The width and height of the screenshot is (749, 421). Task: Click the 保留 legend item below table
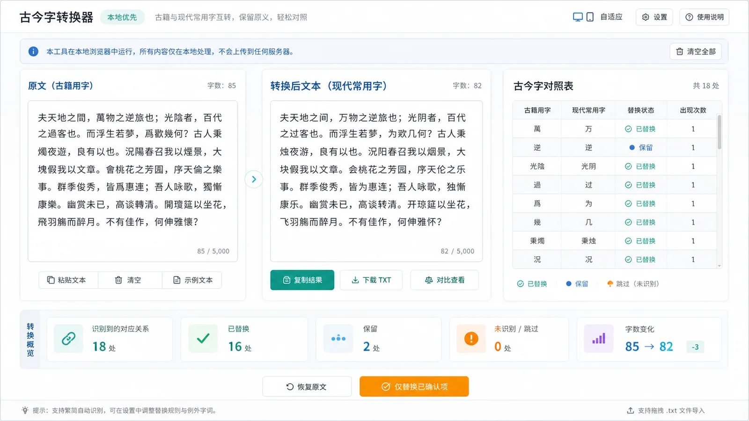click(x=577, y=283)
